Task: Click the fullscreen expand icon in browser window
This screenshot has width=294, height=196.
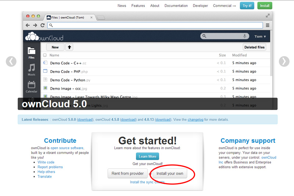Action: tap(268, 16)
